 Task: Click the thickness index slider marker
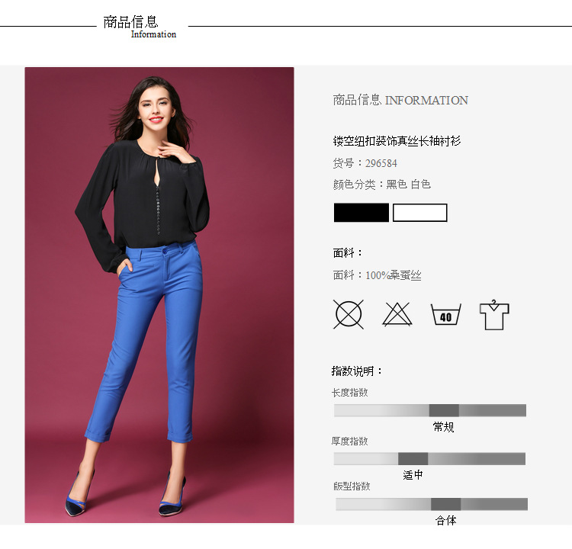click(413, 458)
